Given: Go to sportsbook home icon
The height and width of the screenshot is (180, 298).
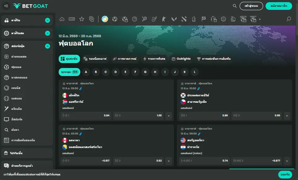Looking at the screenshot, I should pos(62,19).
